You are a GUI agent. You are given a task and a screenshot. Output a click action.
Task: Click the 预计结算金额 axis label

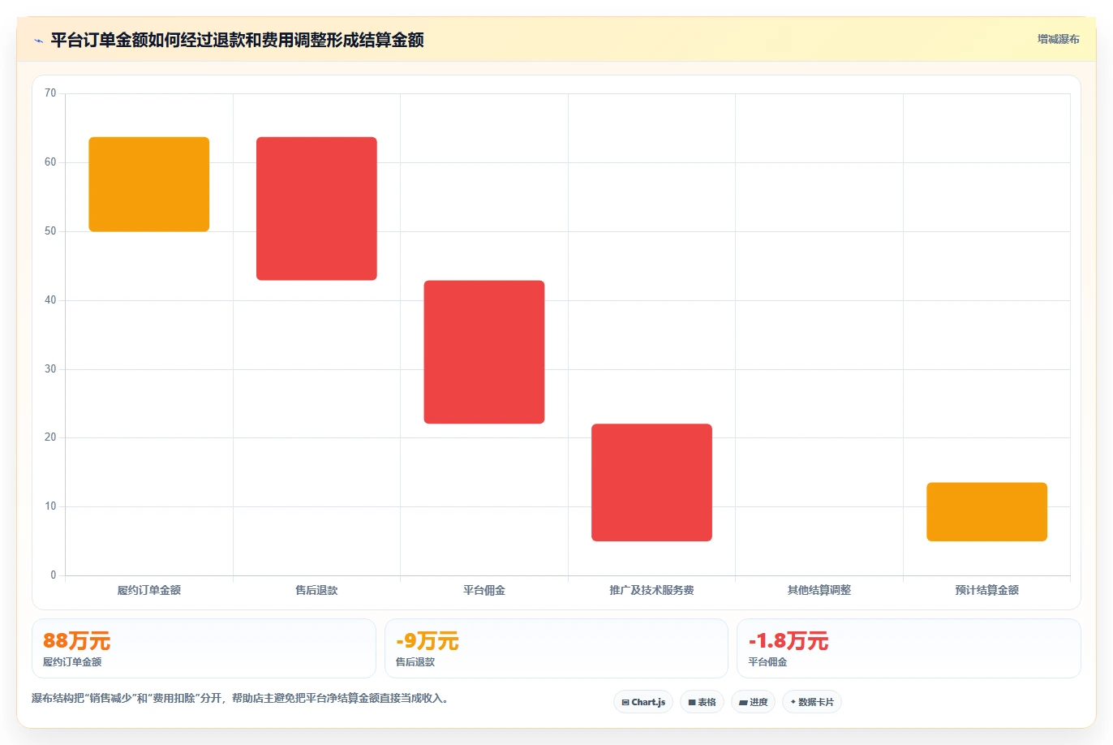pos(986,590)
